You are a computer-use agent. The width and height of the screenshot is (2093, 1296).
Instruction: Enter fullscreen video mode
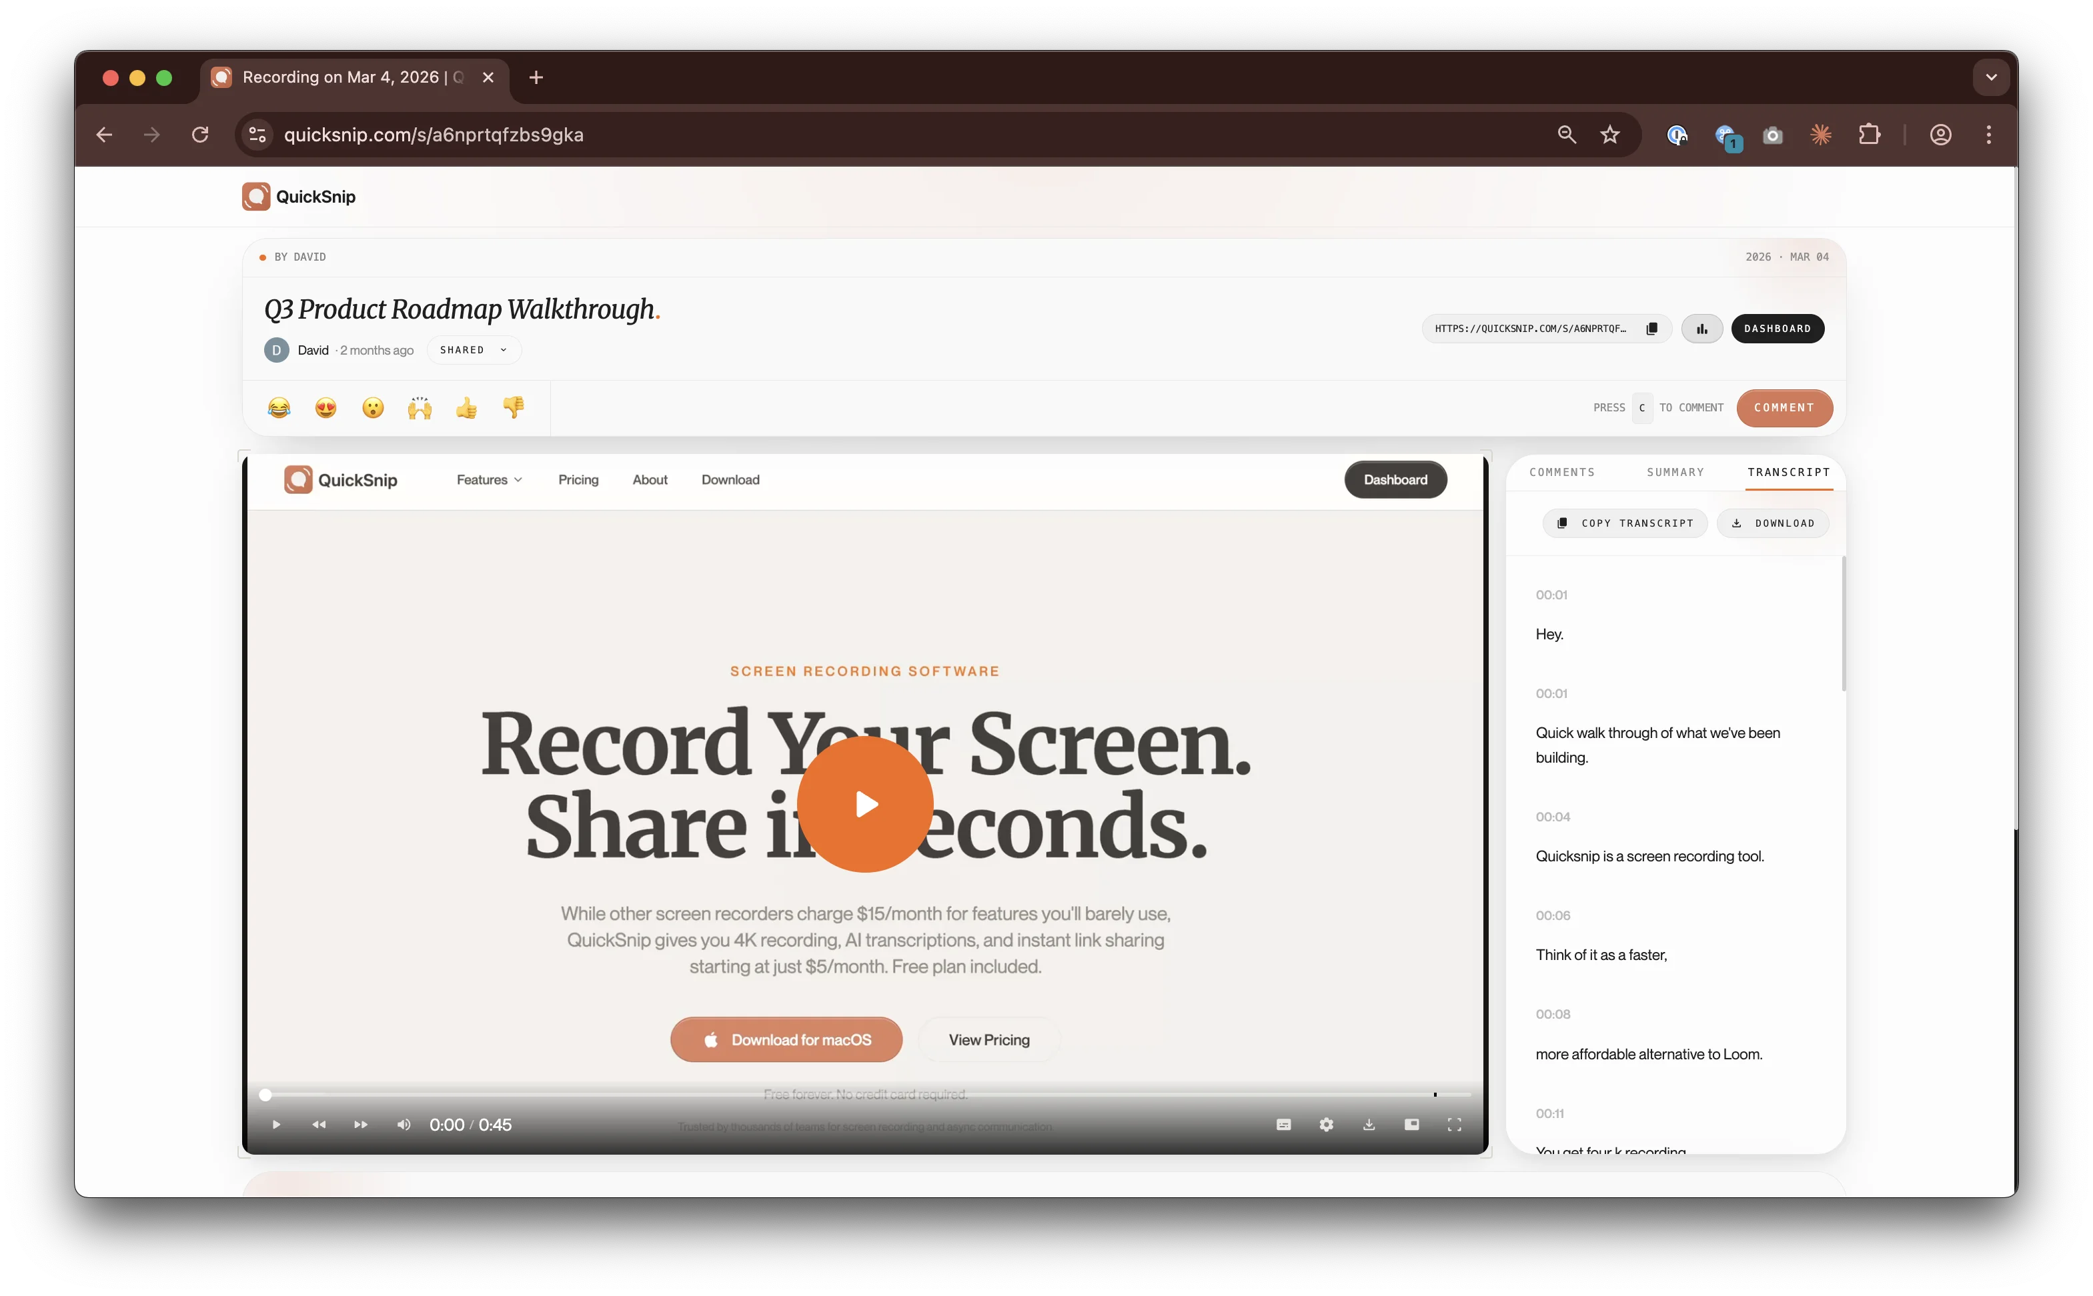point(1454,1125)
